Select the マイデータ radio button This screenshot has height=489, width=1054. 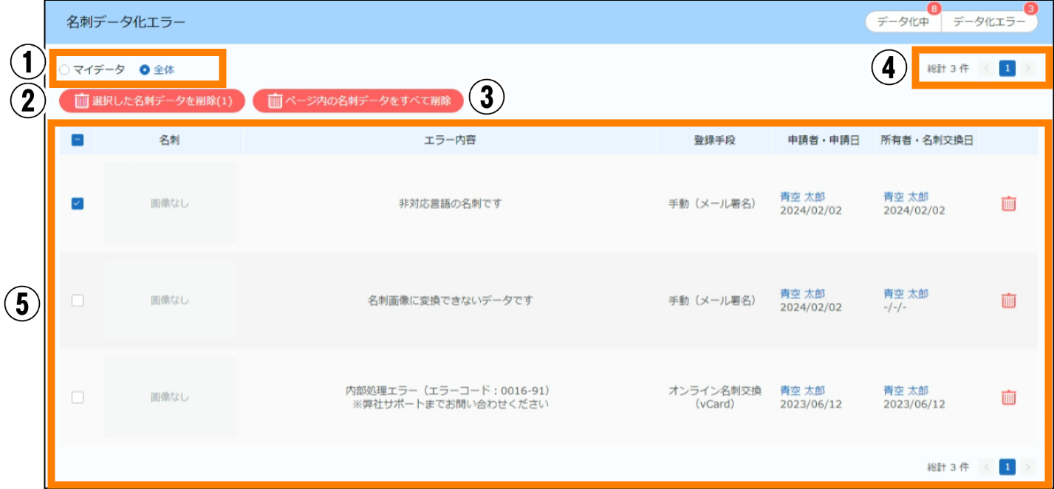point(64,69)
